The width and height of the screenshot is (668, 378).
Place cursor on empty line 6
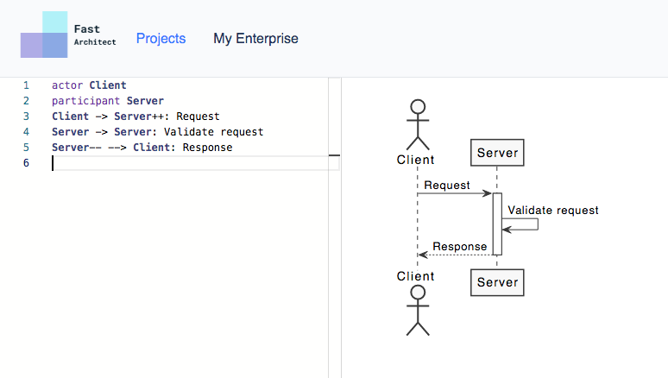pyautogui.click(x=195, y=163)
